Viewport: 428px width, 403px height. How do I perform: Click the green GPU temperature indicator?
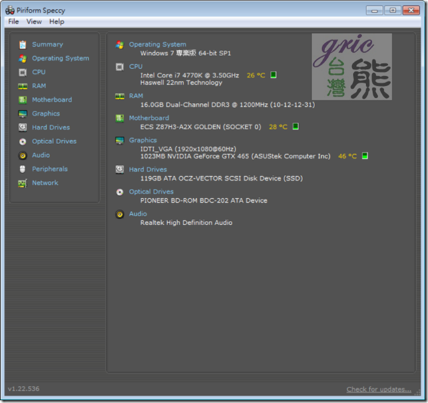click(365, 156)
